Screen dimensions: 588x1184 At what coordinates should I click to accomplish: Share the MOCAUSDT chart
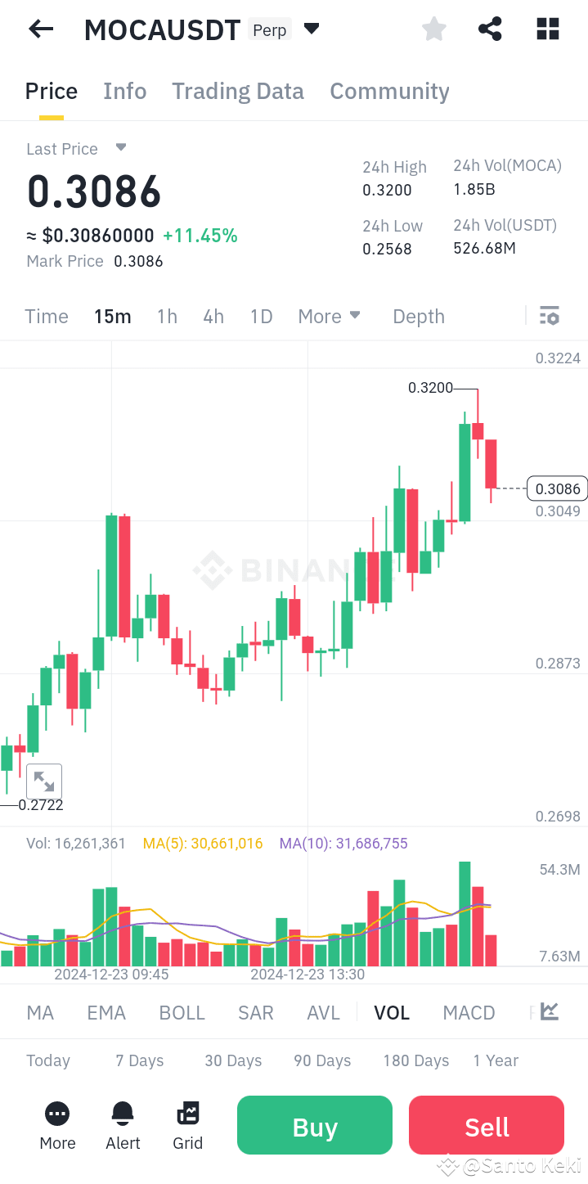(490, 29)
